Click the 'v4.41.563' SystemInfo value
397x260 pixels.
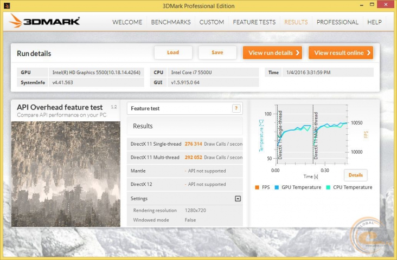[62, 82]
